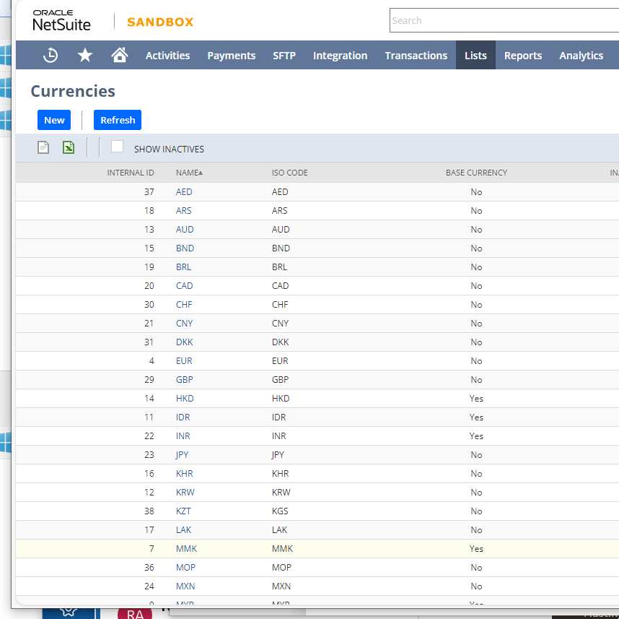Open the ARS currency link
Viewport: 619px width, 619px height.
tap(183, 211)
